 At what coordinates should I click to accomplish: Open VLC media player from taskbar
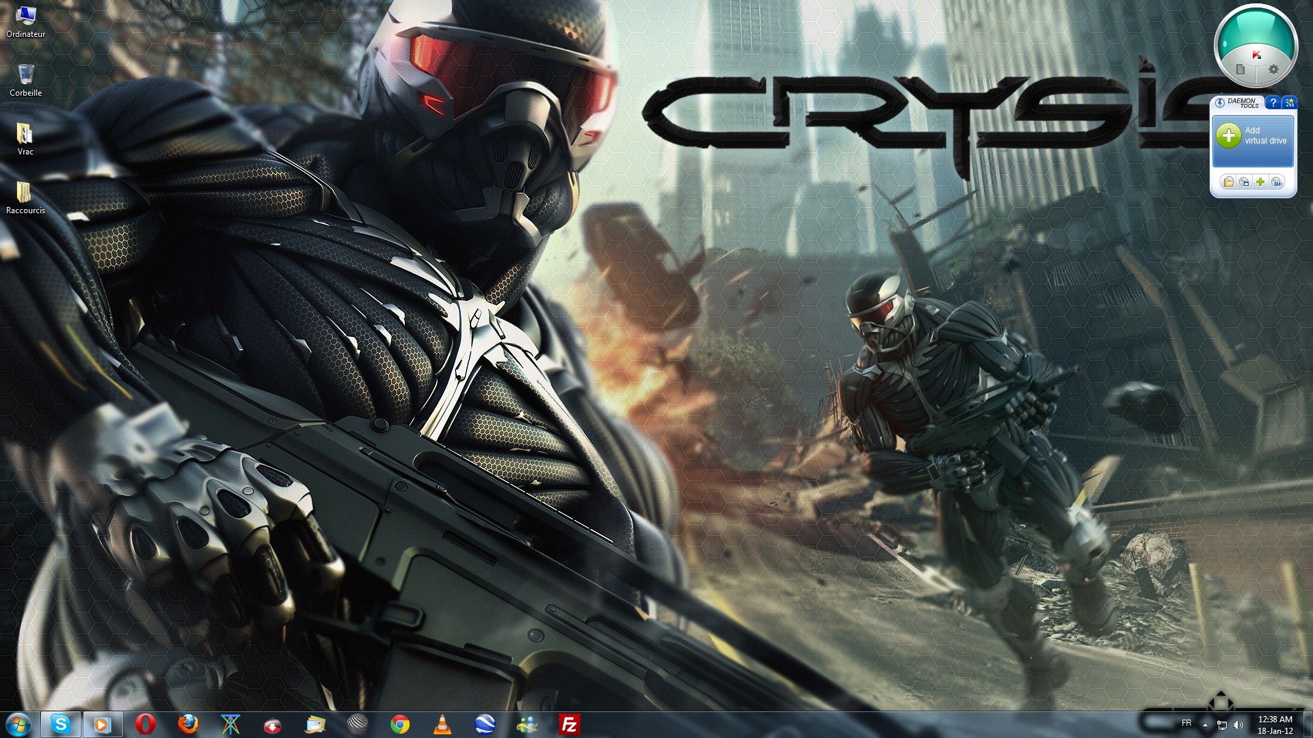[442, 724]
